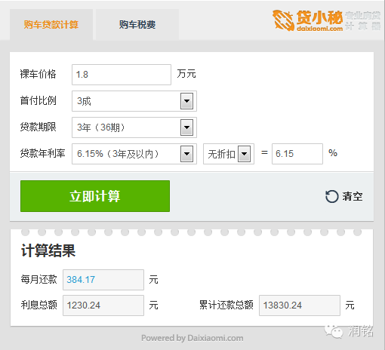The width and height of the screenshot is (385, 350).
Task: Click the 3成 down payment select box
Action: point(134,101)
